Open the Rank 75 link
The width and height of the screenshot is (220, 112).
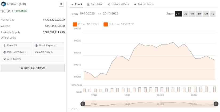[x=16, y=46]
